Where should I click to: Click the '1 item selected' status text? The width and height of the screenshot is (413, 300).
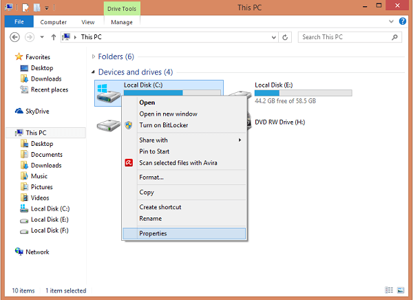66,291
